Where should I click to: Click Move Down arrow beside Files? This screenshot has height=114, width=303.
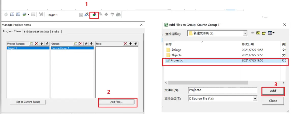coord(136,44)
